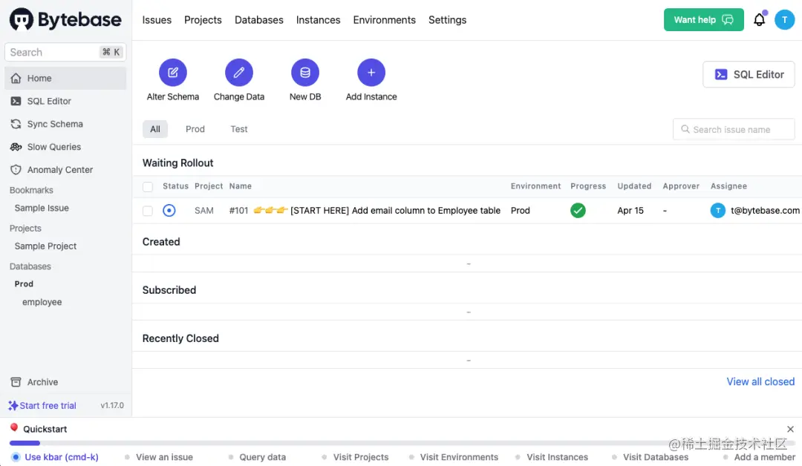
Task: Open the Sample Project link
Action: [x=45, y=246]
